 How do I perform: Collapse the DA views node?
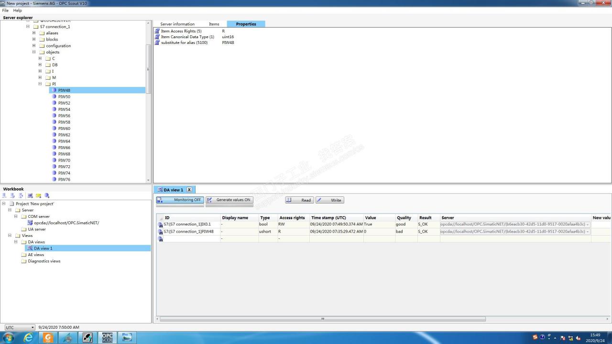point(16,242)
